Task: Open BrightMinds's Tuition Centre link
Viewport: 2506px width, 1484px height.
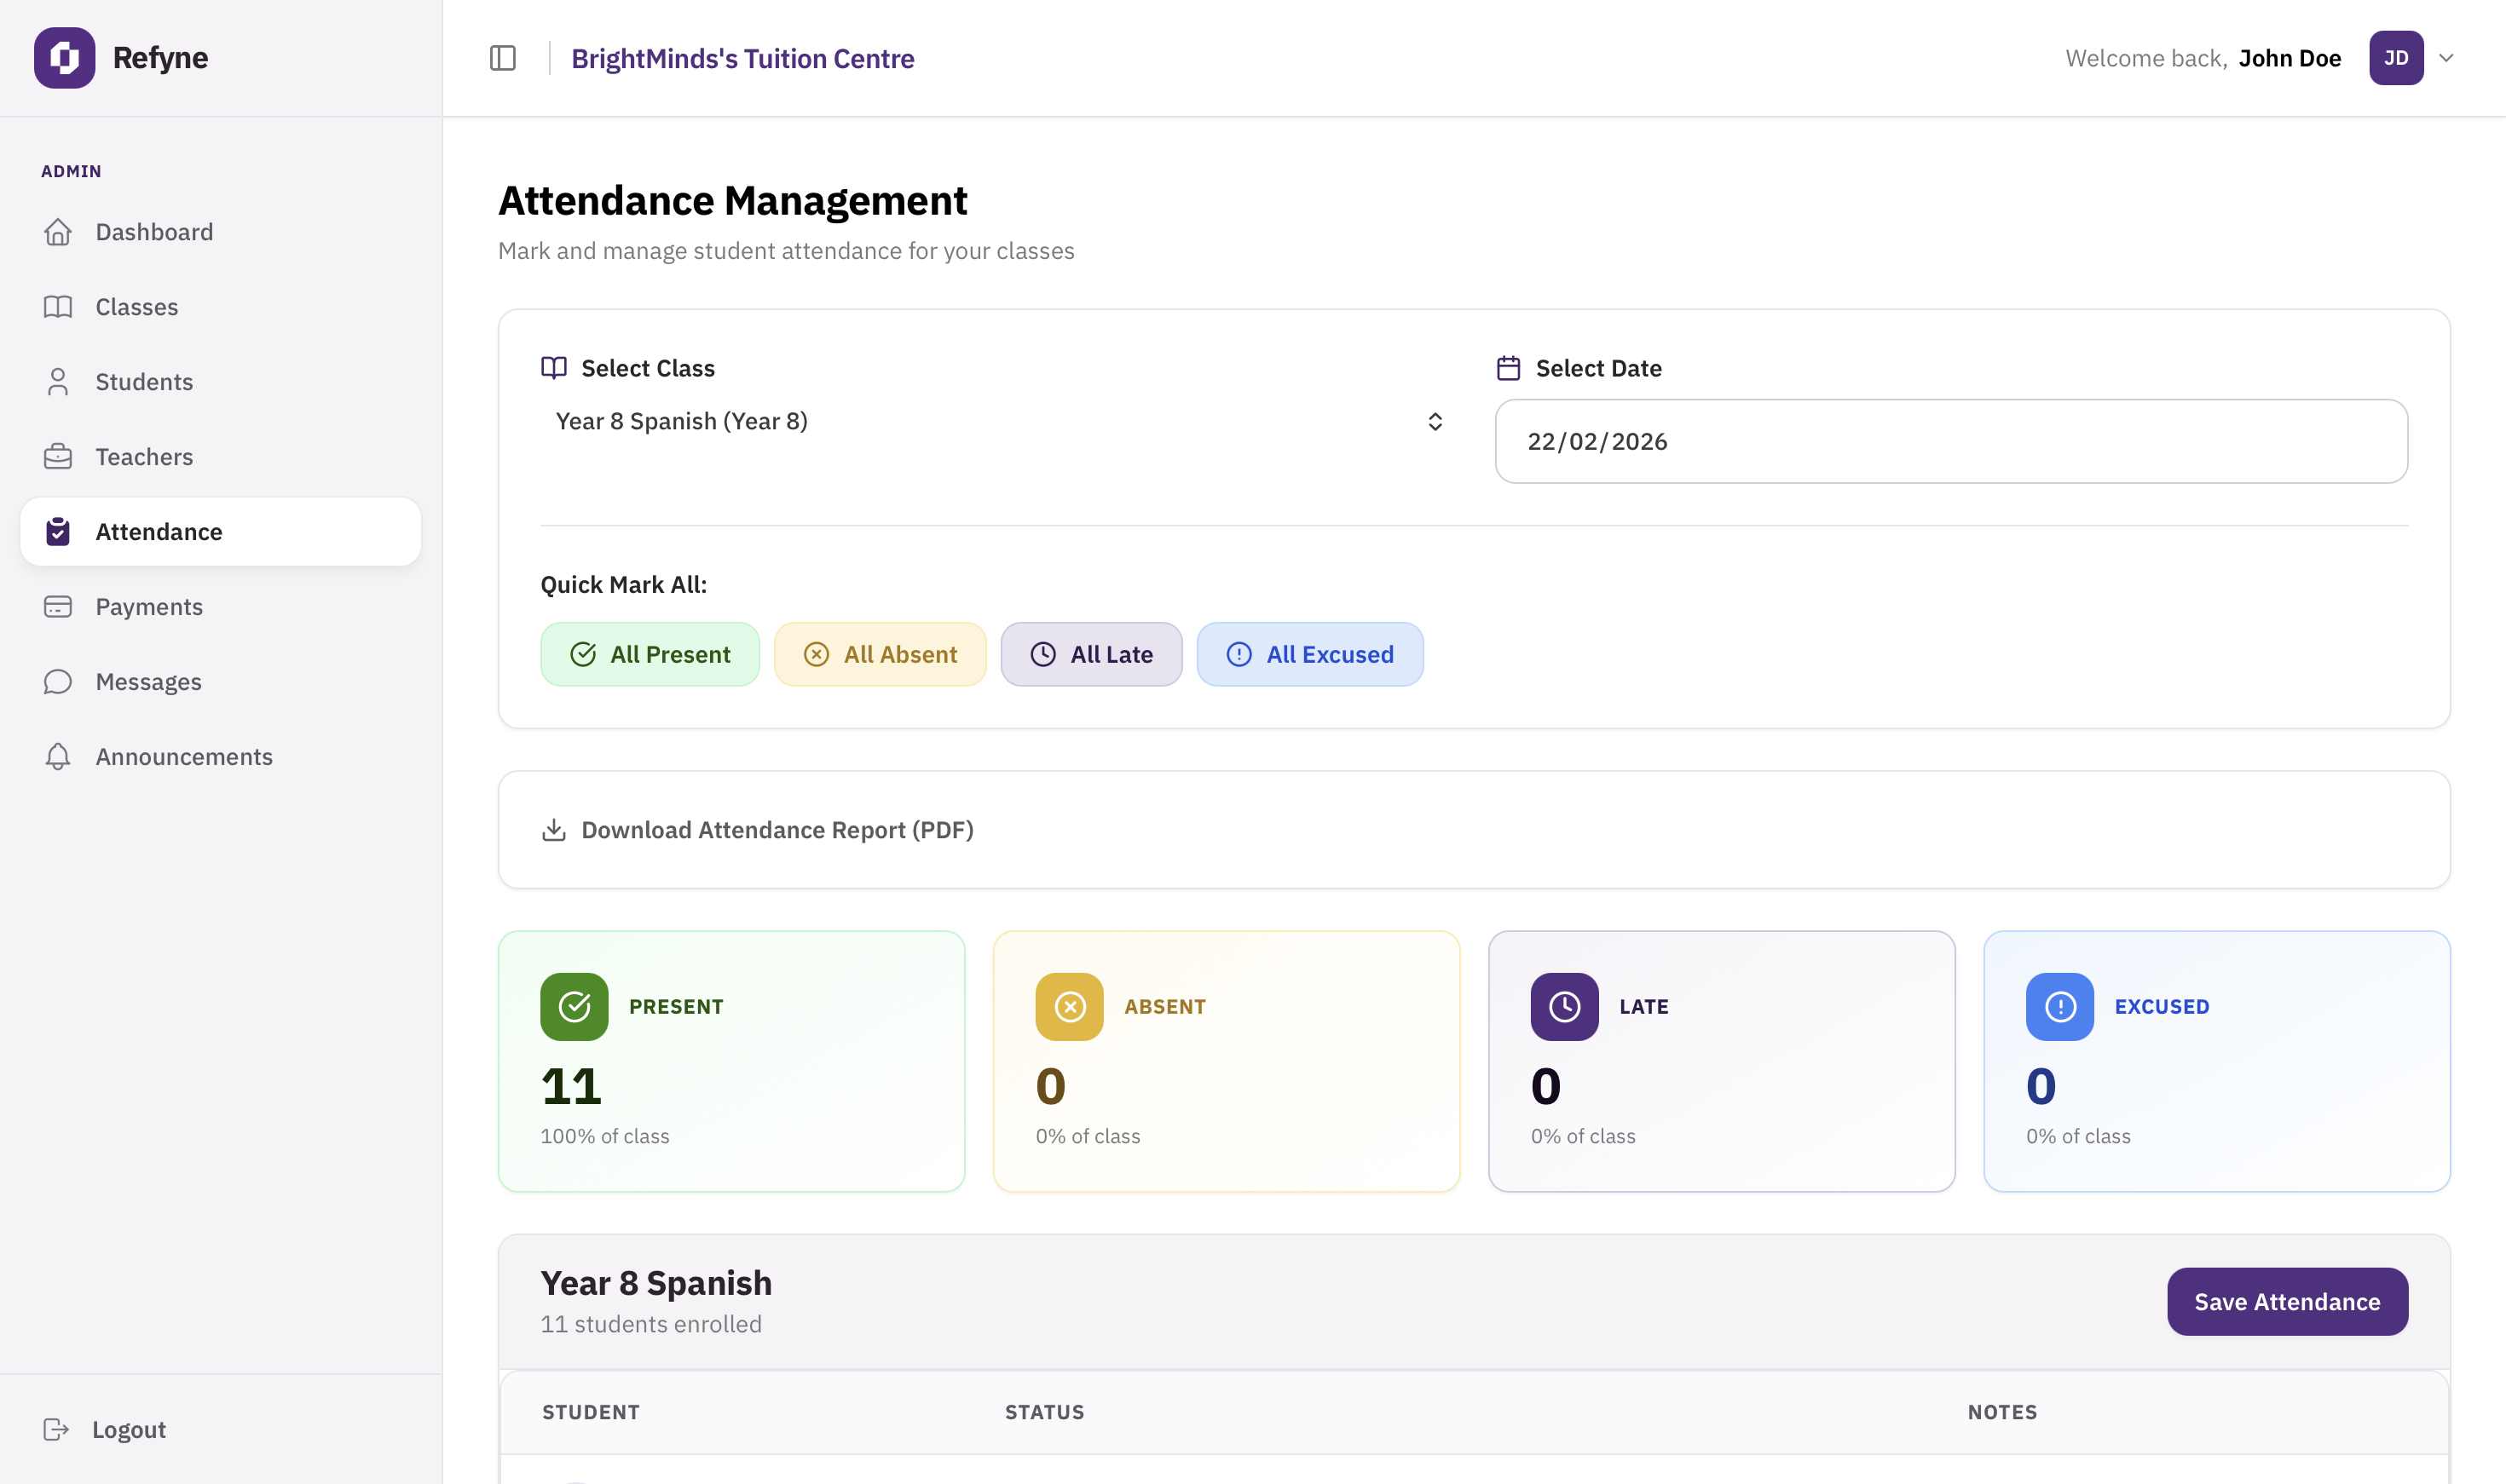Action: point(742,58)
